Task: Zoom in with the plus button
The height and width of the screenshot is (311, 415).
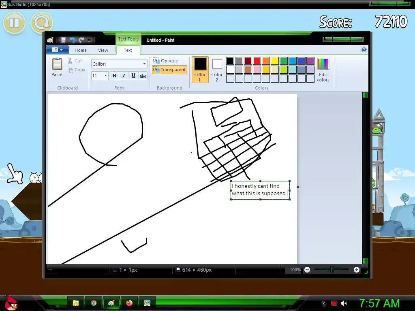Action: (357, 270)
